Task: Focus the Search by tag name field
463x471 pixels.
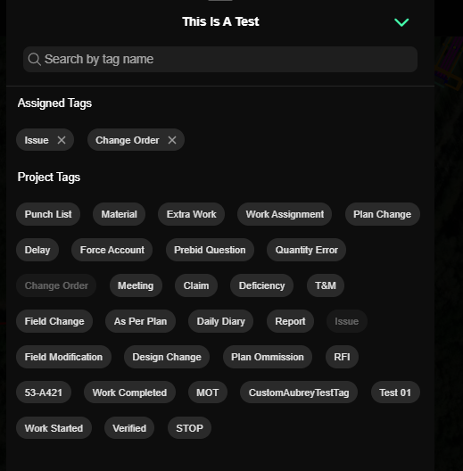Action: [220, 59]
